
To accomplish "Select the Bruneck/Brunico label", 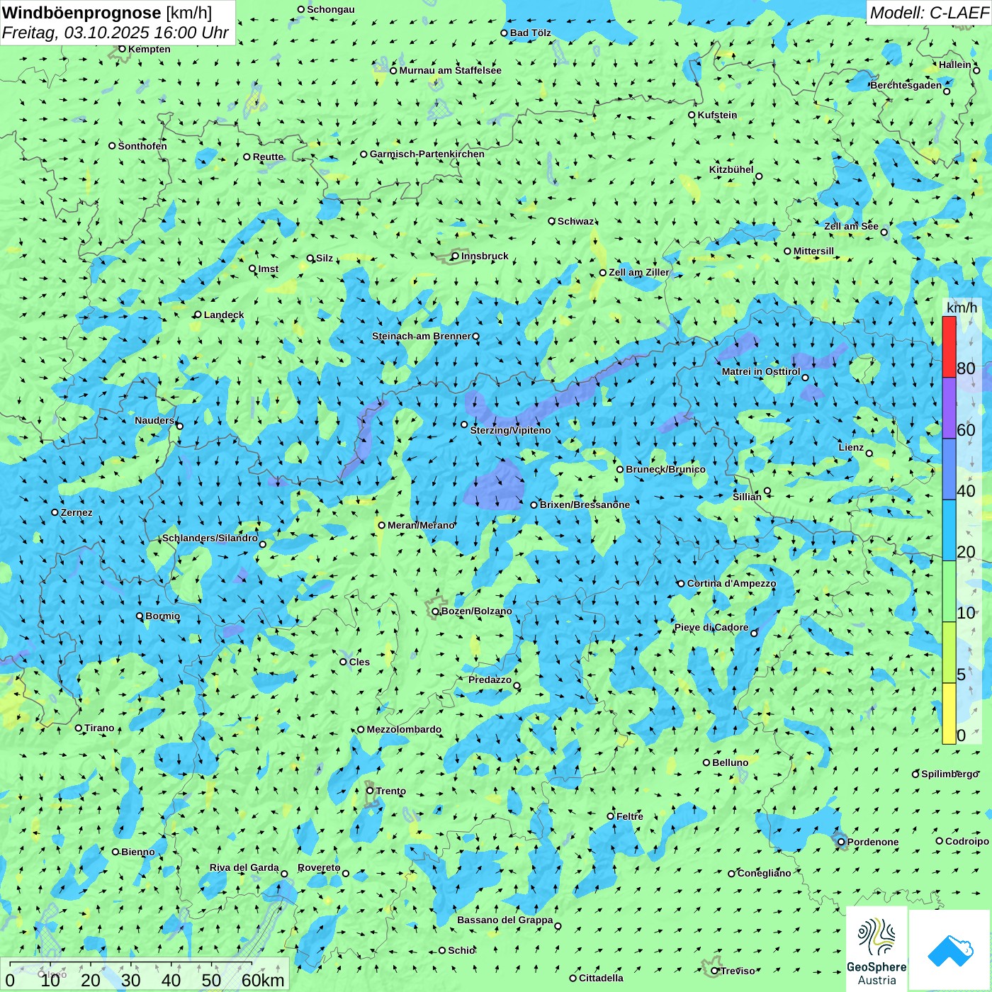I will point(665,469).
